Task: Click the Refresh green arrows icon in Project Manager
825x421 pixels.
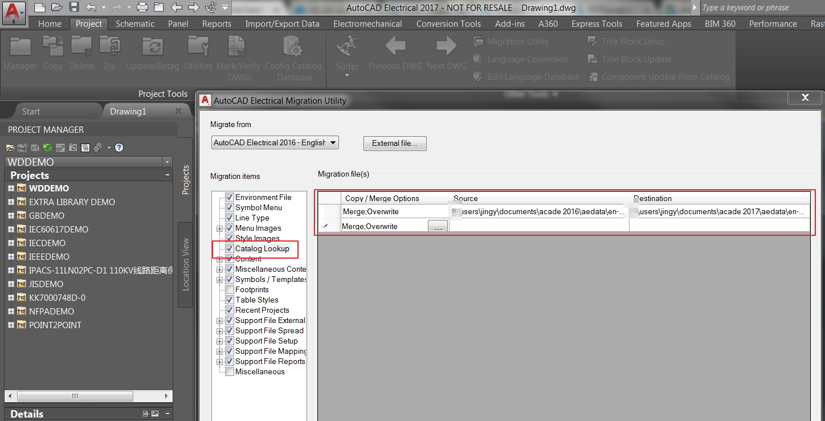Action: tap(48, 148)
